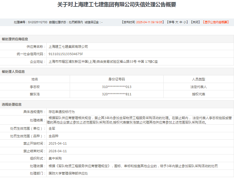Image resolution: width=234 pixels, height=178 pixels.
Task: Click 被处理人员信息 section header
Action: [13, 72]
